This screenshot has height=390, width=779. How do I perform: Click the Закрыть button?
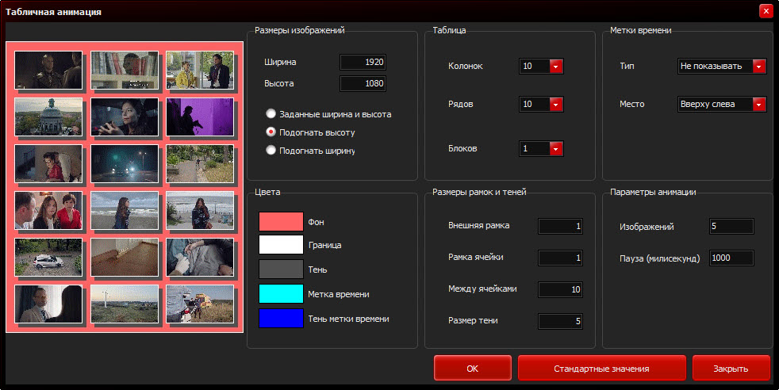coord(731,369)
